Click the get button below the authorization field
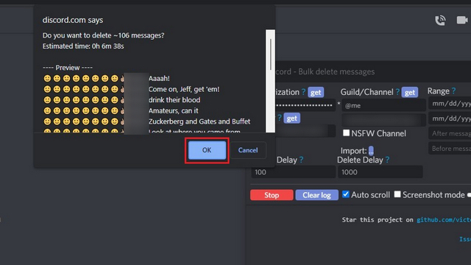Screen dimensions: 471x265 [291, 118]
